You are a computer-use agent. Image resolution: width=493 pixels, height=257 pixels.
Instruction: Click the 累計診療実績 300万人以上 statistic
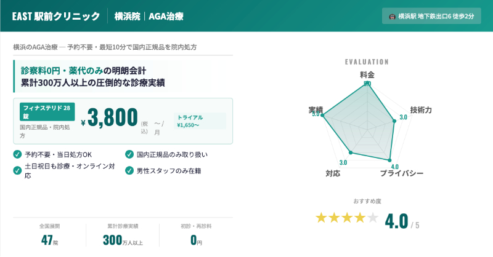pyautogui.click(x=123, y=234)
